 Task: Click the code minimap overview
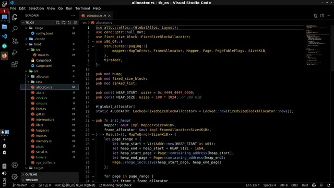tap(317, 45)
